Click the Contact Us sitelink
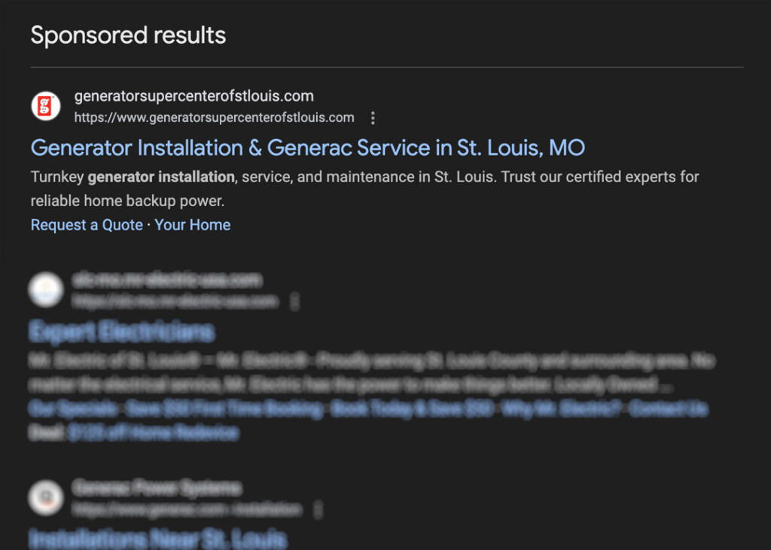771x550 pixels. pos(669,409)
